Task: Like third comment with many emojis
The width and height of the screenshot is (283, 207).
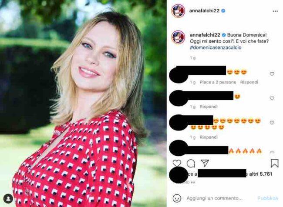Action: 272,123
